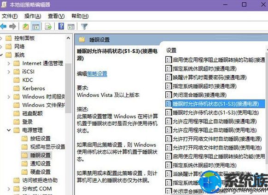
Task: Click the Up one level folder icon
Action: 26,27
